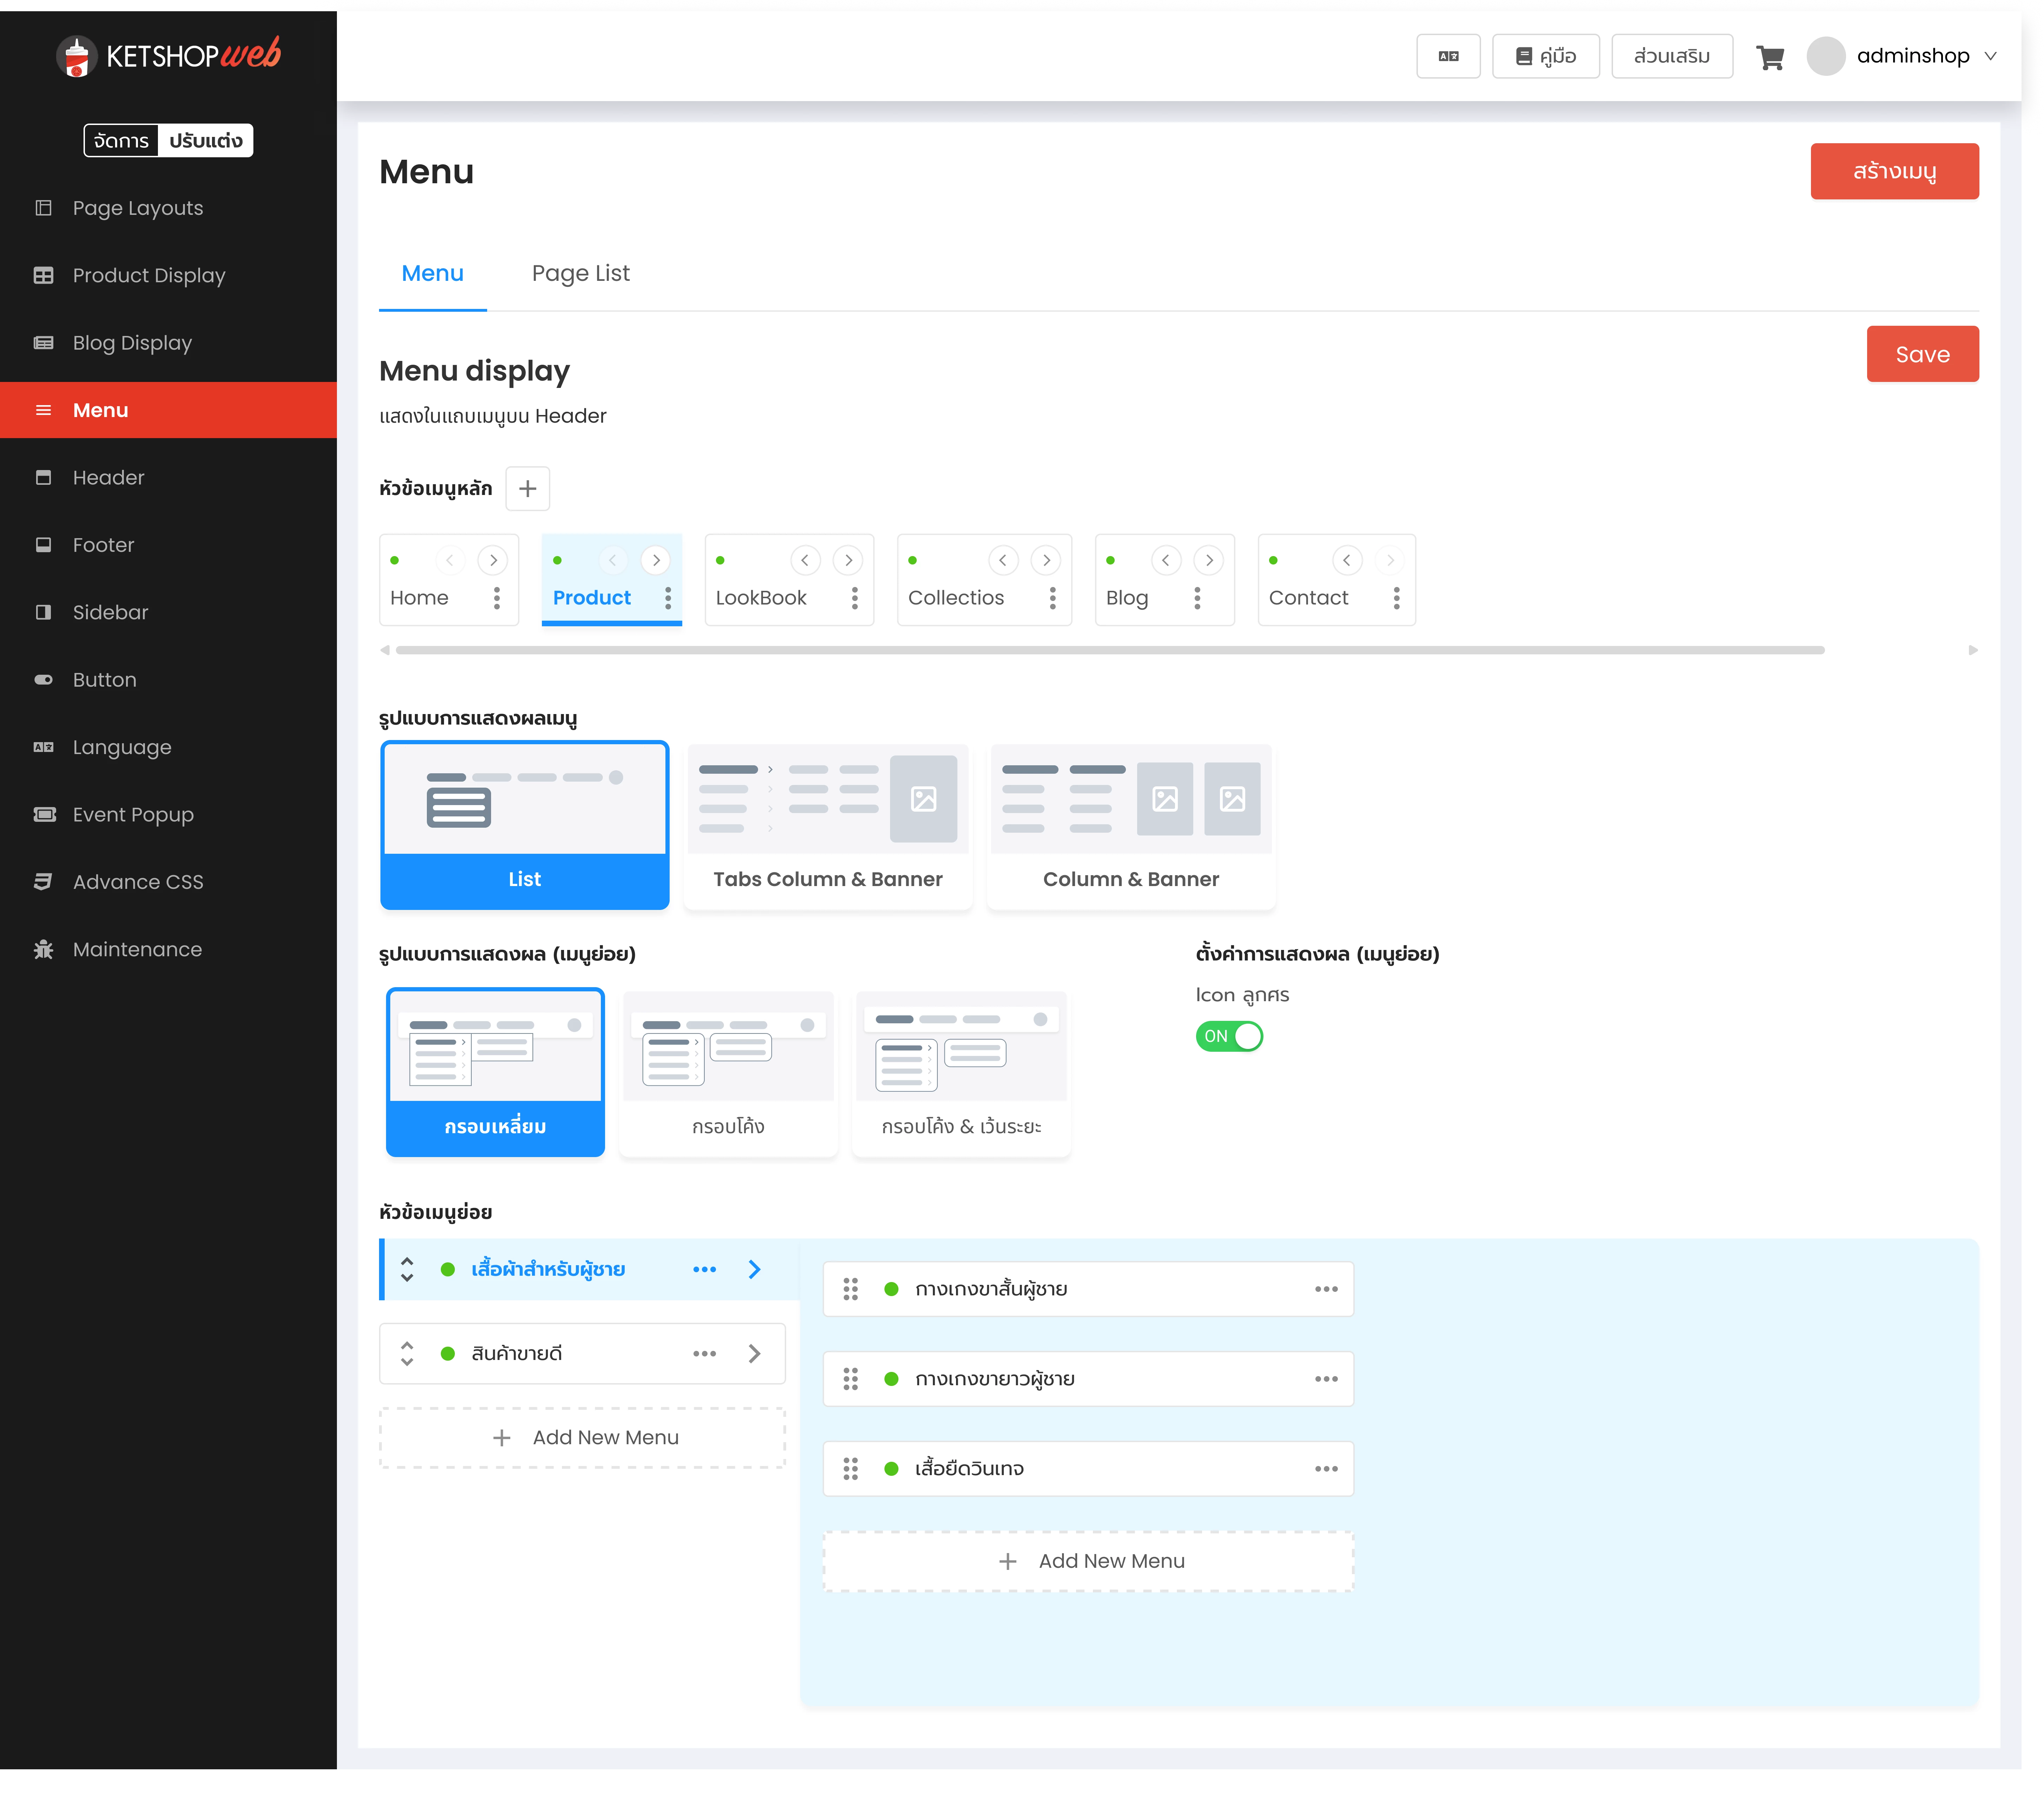This screenshot has height=1803, width=2044.
Task: Switch to the Page List tab
Action: [580, 273]
